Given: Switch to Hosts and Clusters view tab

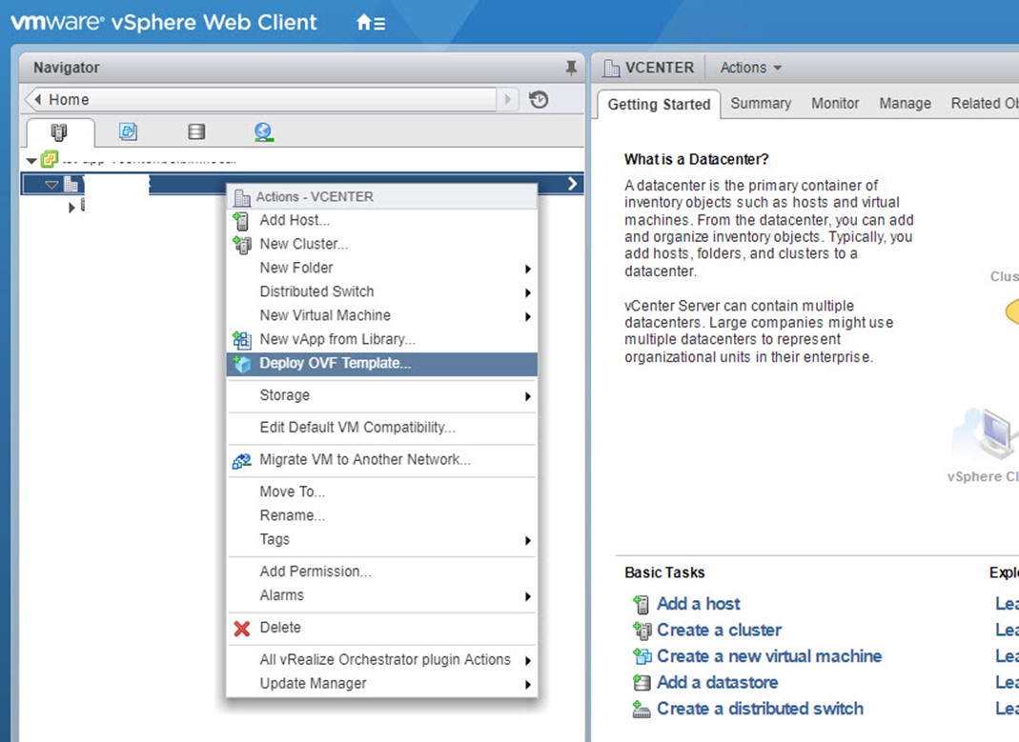Looking at the screenshot, I should click(59, 131).
